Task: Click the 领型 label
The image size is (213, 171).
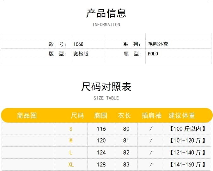Action: [x=132, y=54]
